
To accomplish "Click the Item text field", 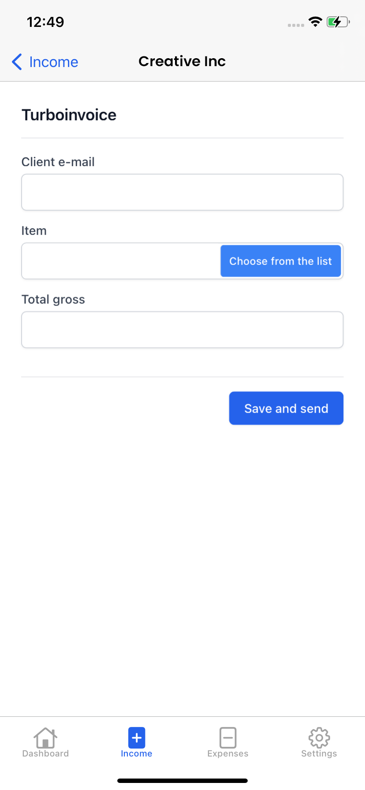I will (121, 261).
